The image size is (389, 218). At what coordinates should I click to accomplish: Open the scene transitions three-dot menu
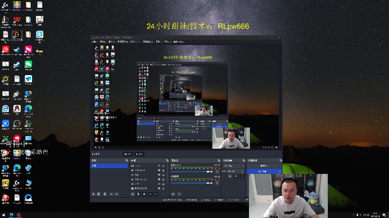coord(242,176)
